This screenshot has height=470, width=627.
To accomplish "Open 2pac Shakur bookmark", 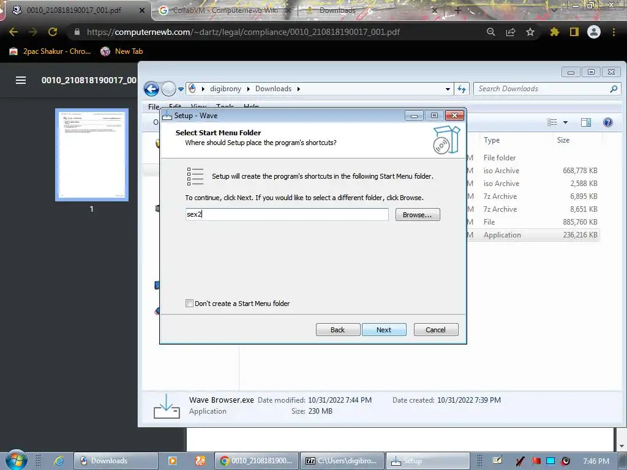I will click(50, 51).
